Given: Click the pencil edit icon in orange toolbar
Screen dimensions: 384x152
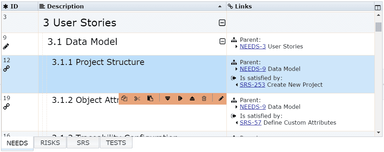Looking at the screenshot, I should 221,99.
